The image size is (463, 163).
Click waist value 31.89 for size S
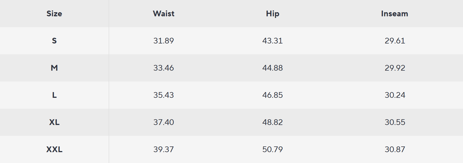point(163,41)
